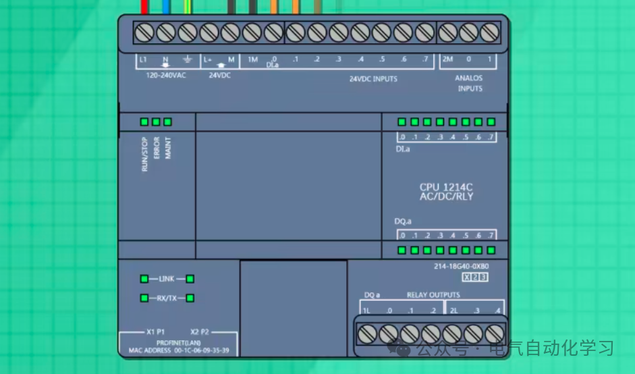This screenshot has width=635, height=374.
Task: Click the DI.a .2 input LED
Action: click(x=427, y=122)
